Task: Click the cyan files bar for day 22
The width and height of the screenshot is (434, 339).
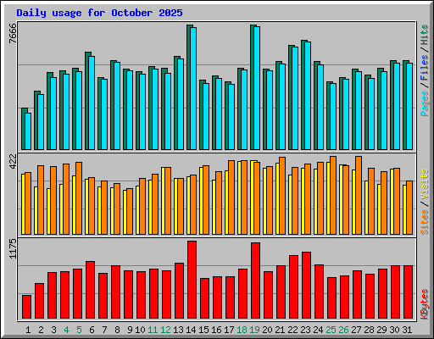Action: click(x=295, y=98)
